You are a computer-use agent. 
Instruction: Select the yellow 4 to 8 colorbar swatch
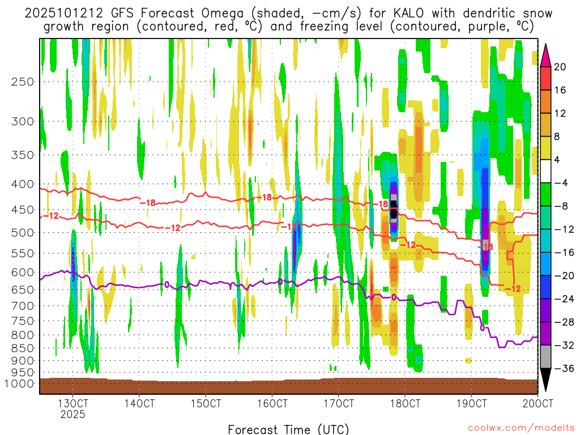pyautogui.click(x=545, y=148)
